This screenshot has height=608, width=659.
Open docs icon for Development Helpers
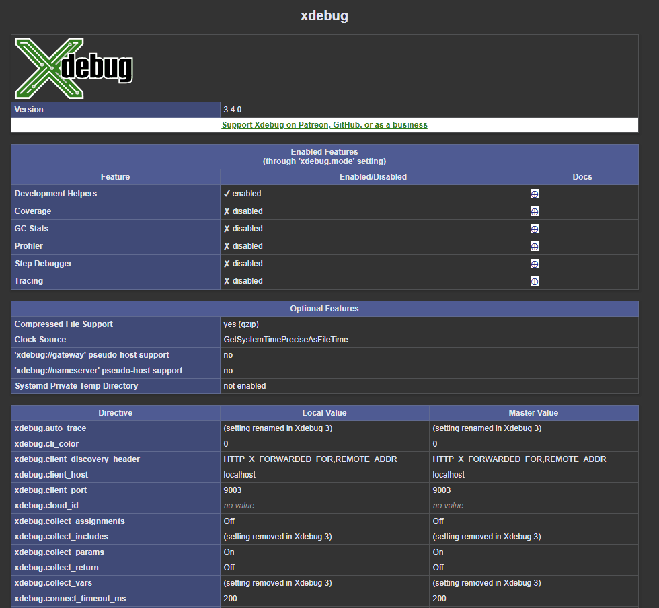click(x=535, y=194)
